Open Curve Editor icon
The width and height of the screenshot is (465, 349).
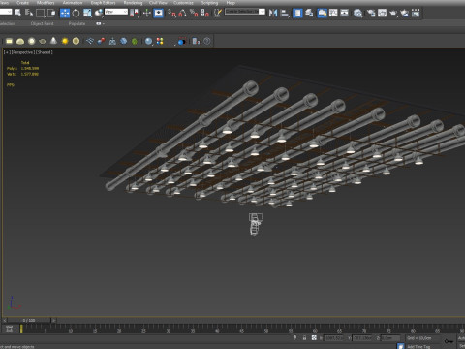[x=333, y=13]
